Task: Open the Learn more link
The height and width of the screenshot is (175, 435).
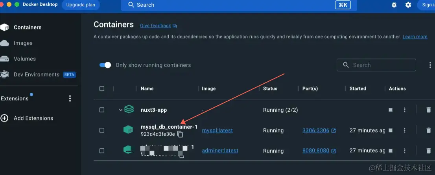Action: point(415,37)
